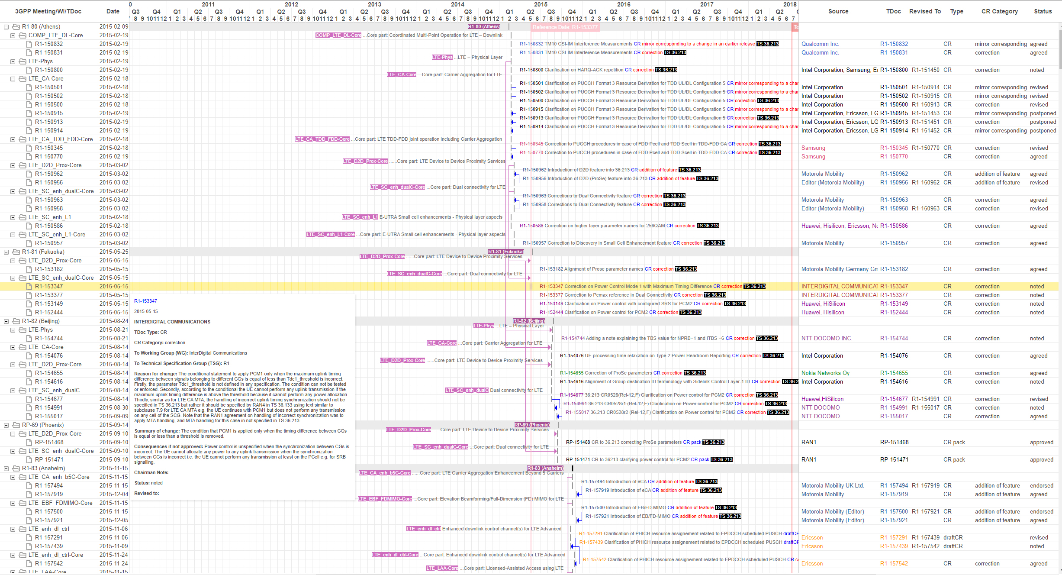1062x575 pixels.
Task: Click folder icon of R1-80 (Athens)
Action: (16, 27)
